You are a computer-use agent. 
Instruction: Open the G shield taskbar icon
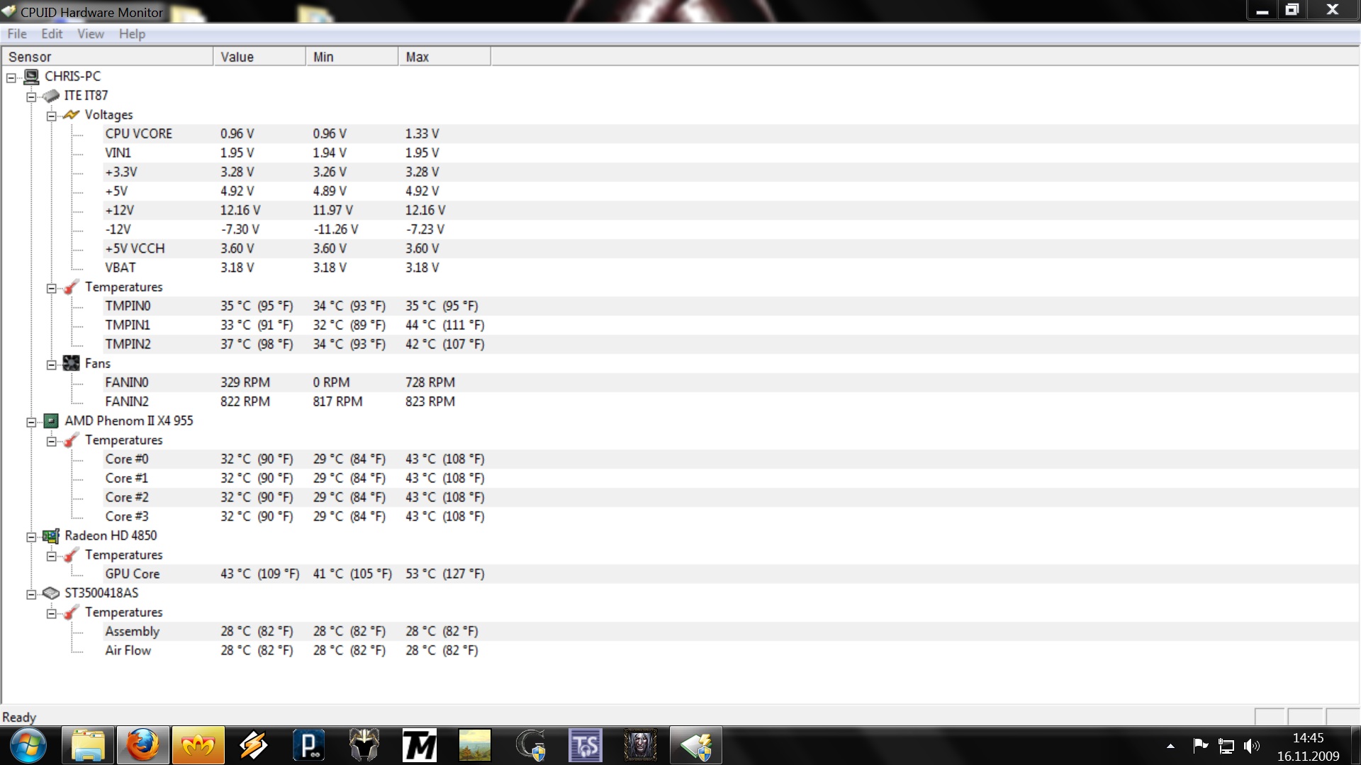coord(530,746)
